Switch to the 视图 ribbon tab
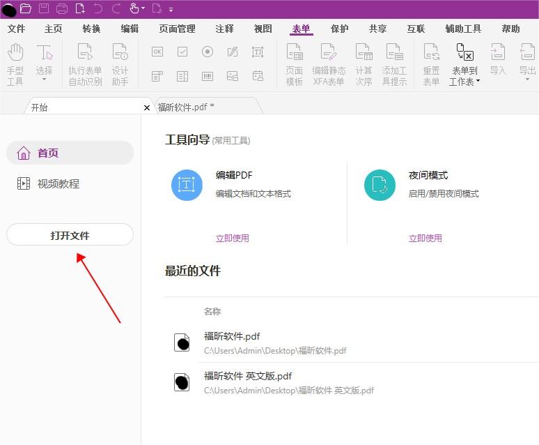Viewport: 539px width, 445px height. [263, 29]
